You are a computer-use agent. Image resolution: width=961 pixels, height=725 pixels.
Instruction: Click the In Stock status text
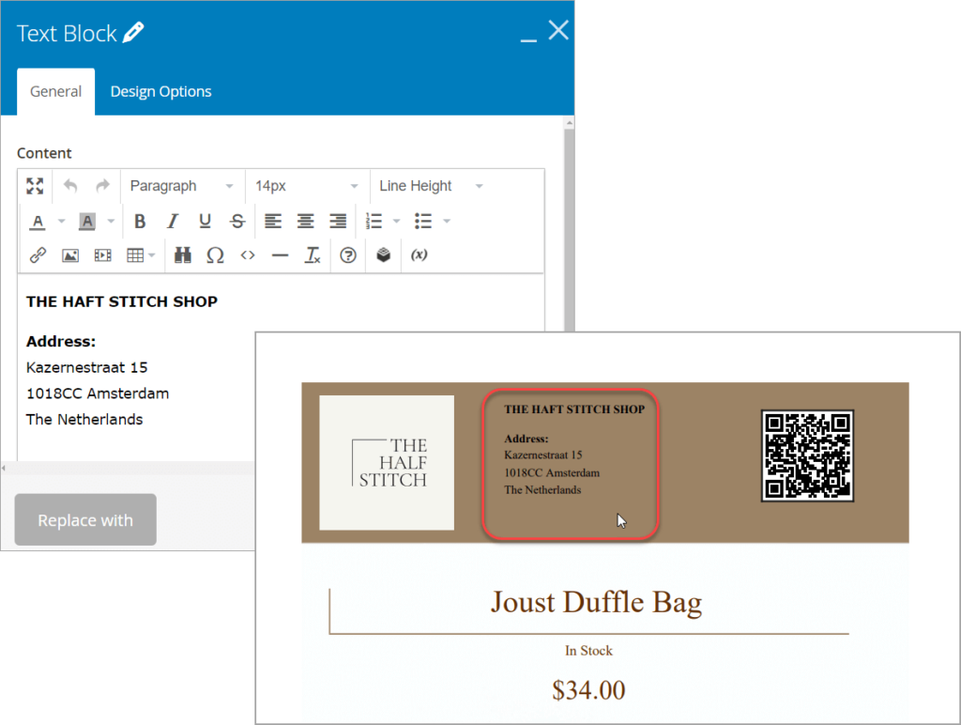(588, 650)
